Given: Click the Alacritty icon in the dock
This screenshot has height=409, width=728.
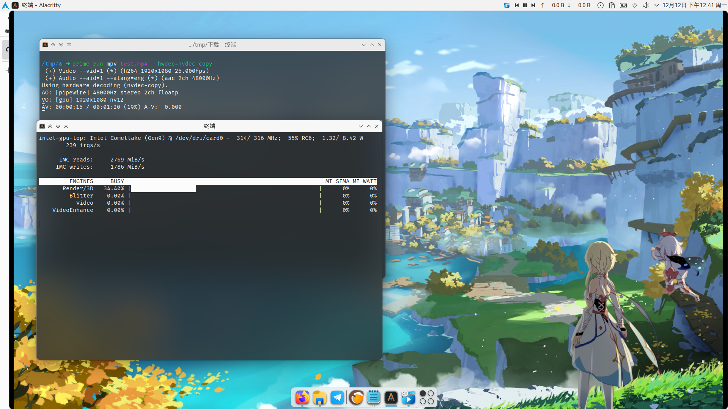Looking at the screenshot, I should coord(391,397).
